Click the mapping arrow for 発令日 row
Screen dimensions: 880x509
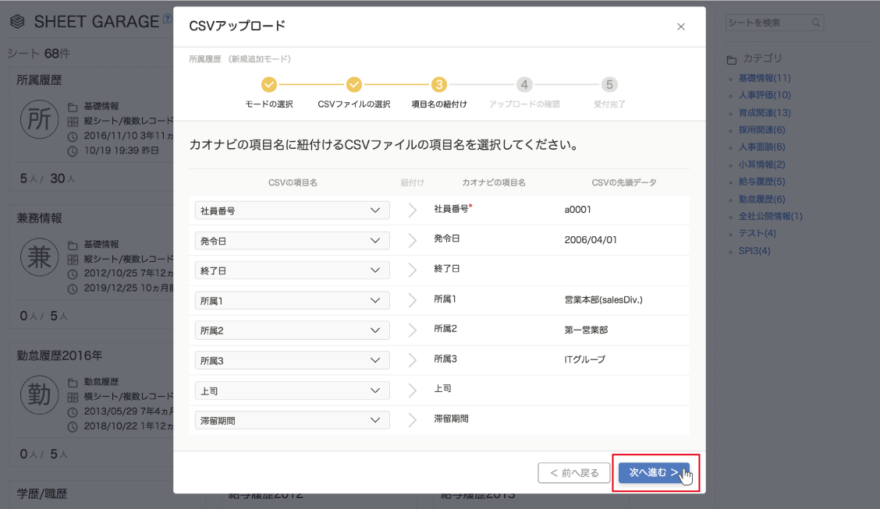413,241
